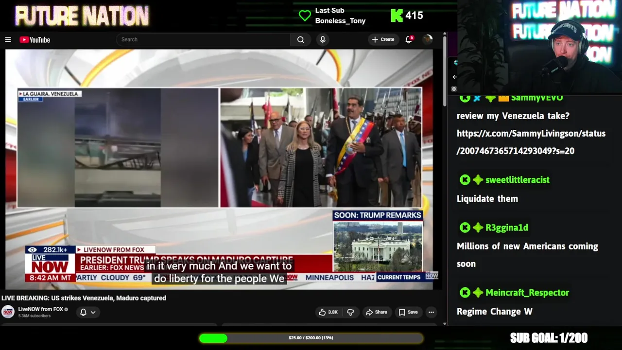Share the live video

tap(377, 312)
